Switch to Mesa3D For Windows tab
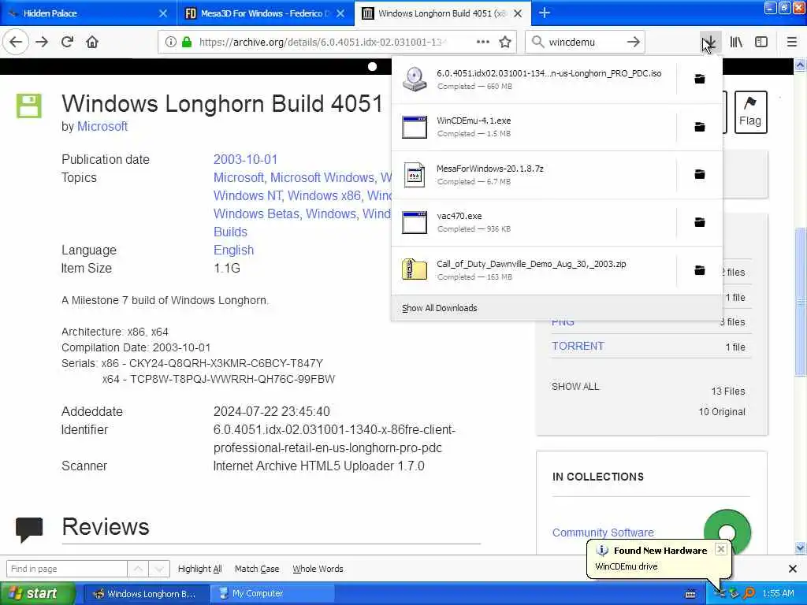The image size is (807, 605). point(265,13)
